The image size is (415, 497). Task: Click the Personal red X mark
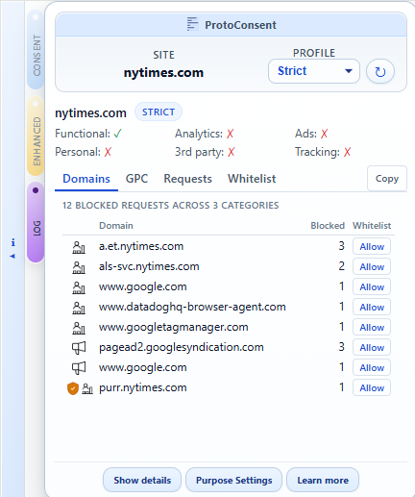click(x=108, y=152)
